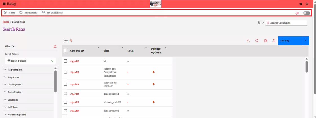Check the checkbox for 17945BR

pyautogui.click(x=66, y=111)
